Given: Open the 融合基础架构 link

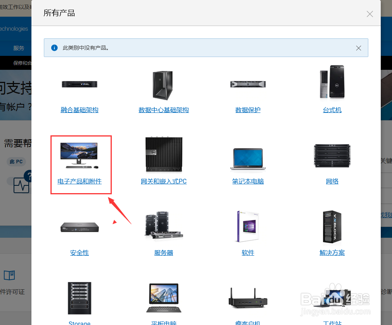Looking at the screenshot, I should pos(80,110).
